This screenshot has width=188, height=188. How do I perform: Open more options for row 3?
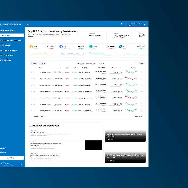coord(141,85)
